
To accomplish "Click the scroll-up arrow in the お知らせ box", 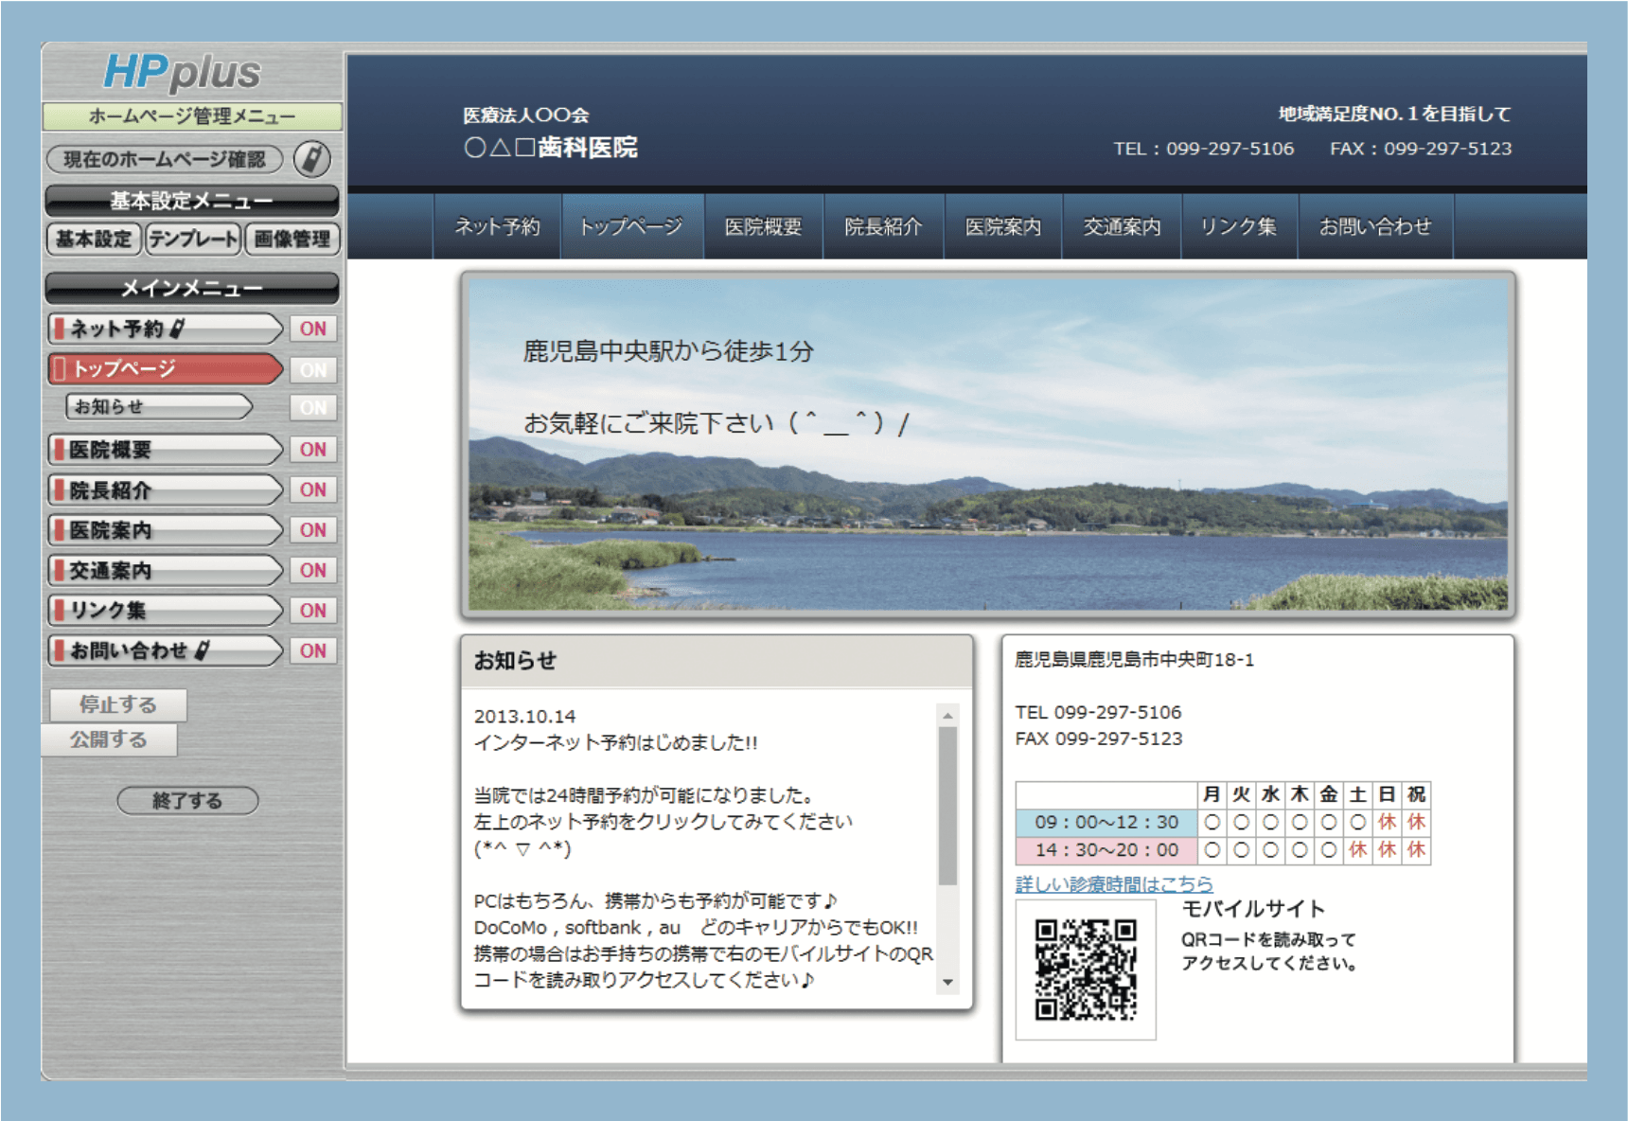I will [947, 716].
